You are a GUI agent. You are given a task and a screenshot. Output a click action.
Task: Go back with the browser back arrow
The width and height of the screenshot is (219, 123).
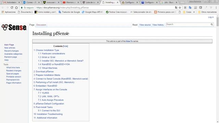tap(3, 8)
